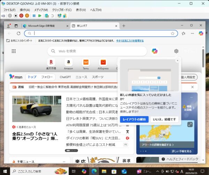Open the 楽天市場 quick link

pyautogui.click(x=51, y=64)
